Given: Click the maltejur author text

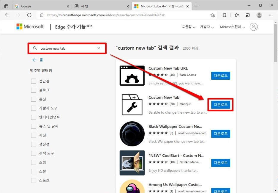Looking at the screenshot, I should (x=185, y=104).
